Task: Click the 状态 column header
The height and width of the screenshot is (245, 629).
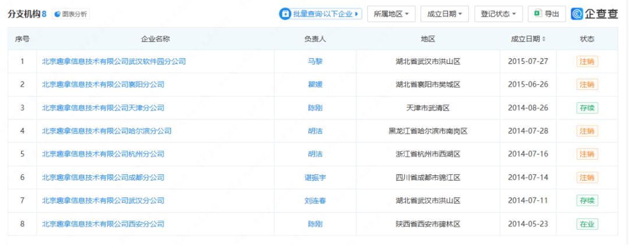Action: [x=587, y=39]
